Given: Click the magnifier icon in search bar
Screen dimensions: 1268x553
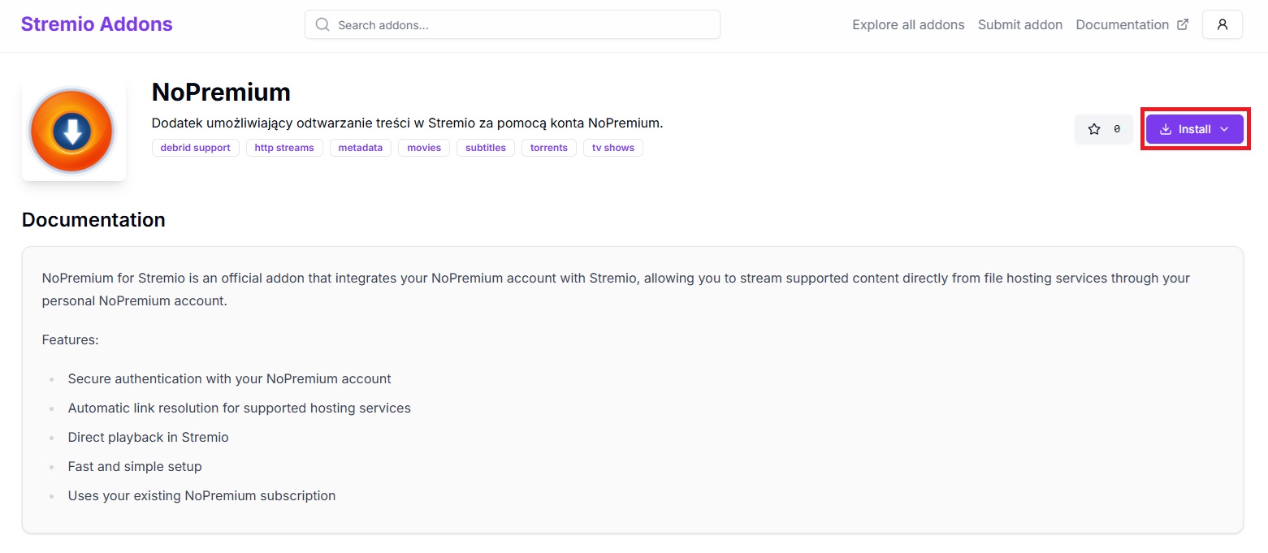Looking at the screenshot, I should (322, 24).
